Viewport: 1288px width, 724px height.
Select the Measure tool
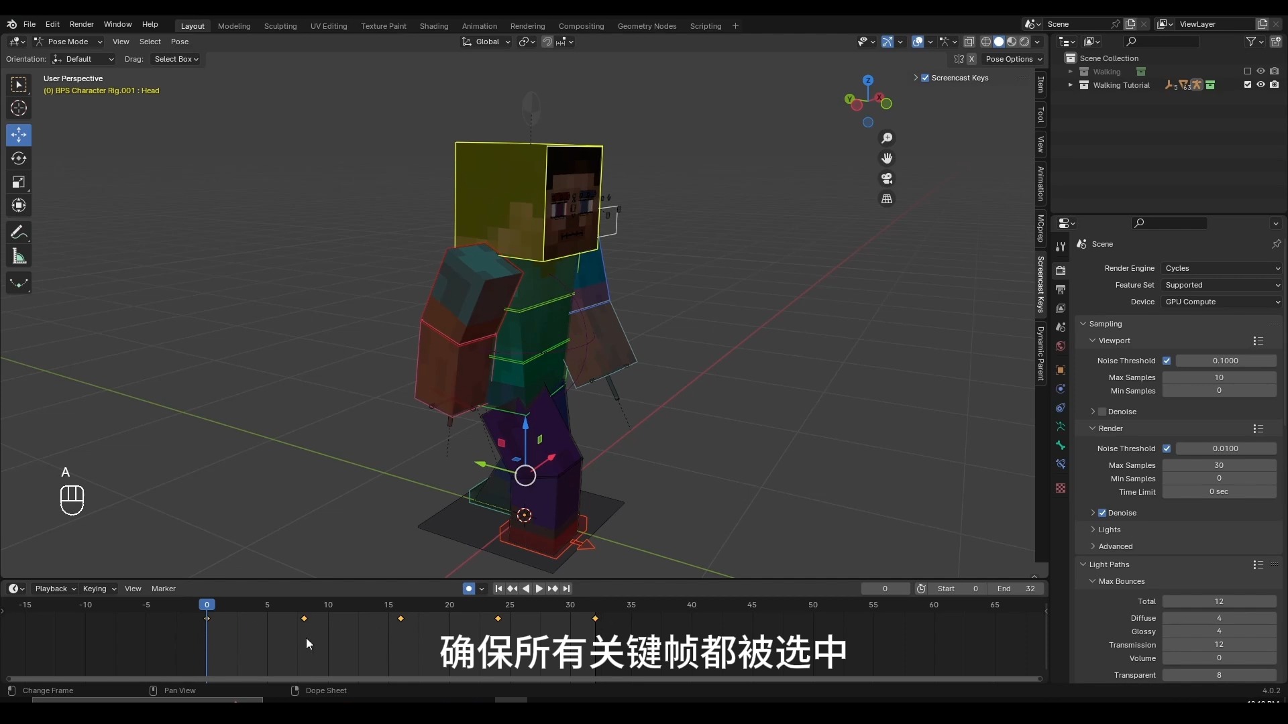[19, 255]
